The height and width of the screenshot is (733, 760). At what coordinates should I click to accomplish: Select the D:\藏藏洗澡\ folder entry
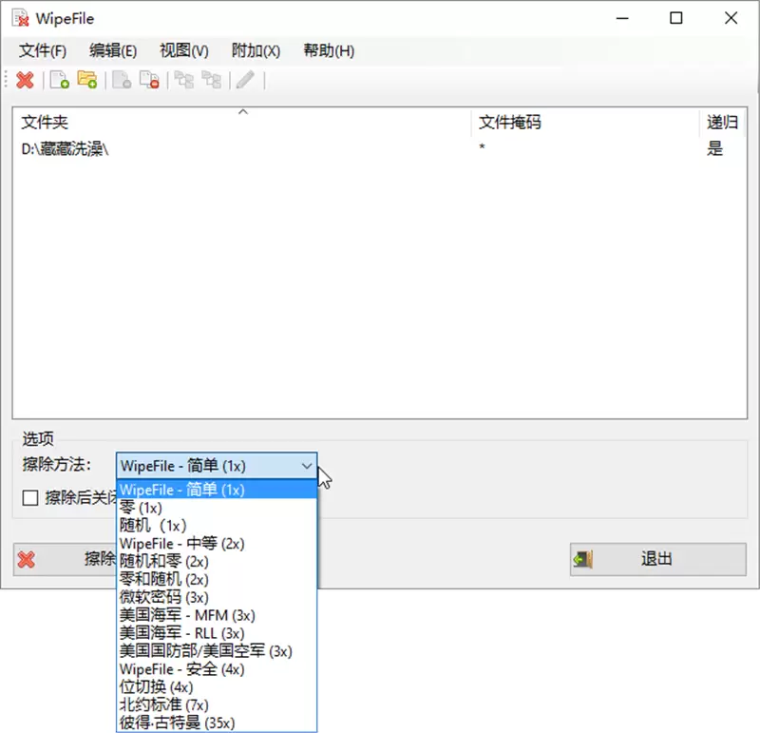pos(65,149)
